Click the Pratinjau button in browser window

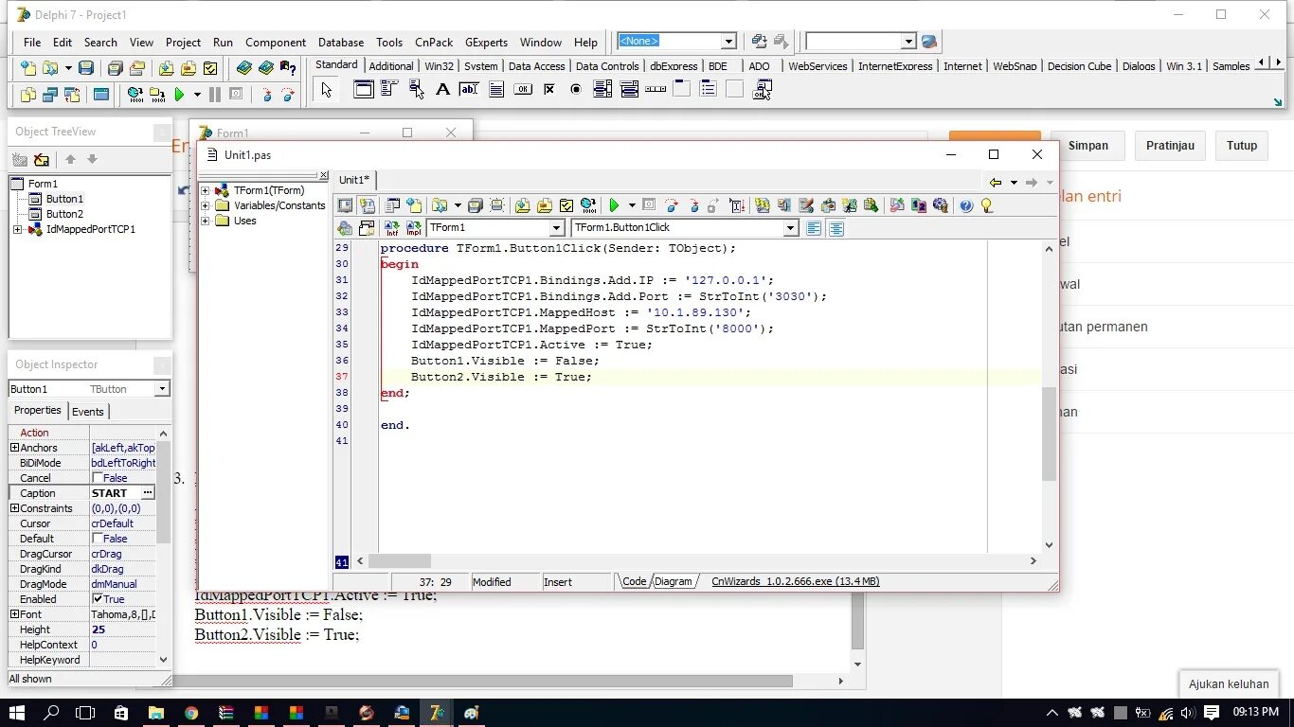tap(1170, 146)
